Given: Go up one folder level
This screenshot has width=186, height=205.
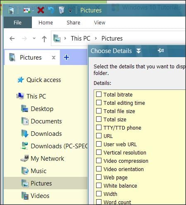Looking at the screenshot, I should pyautogui.click(x=44, y=39).
